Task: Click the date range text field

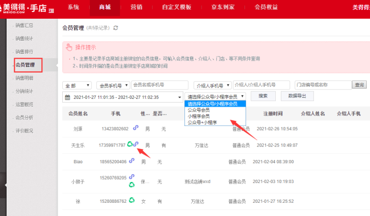Action: click(123, 97)
